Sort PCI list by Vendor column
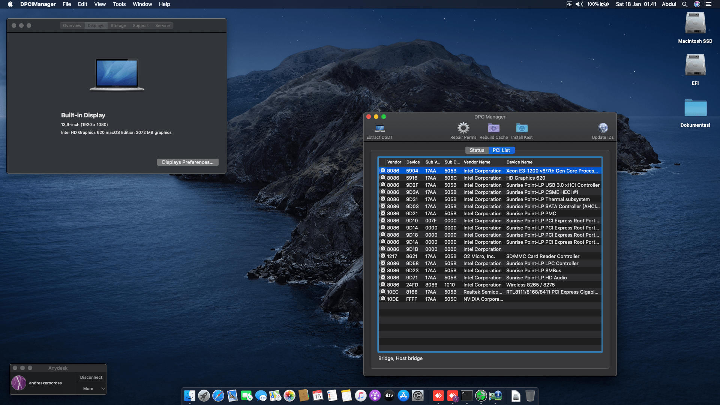The image size is (720, 405). click(x=394, y=162)
